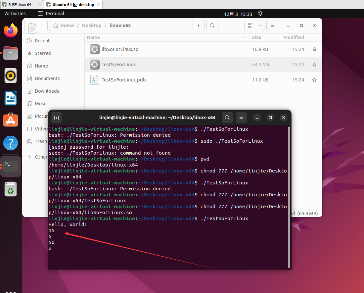Open Downloads in Files sidebar
This screenshot has width=364, height=293.
(47, 91)
